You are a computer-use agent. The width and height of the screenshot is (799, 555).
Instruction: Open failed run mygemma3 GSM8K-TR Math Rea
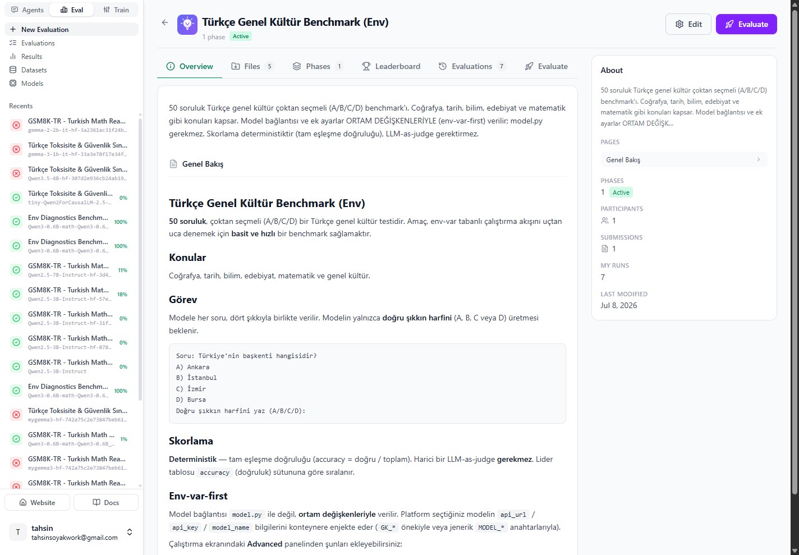(71, 462)
